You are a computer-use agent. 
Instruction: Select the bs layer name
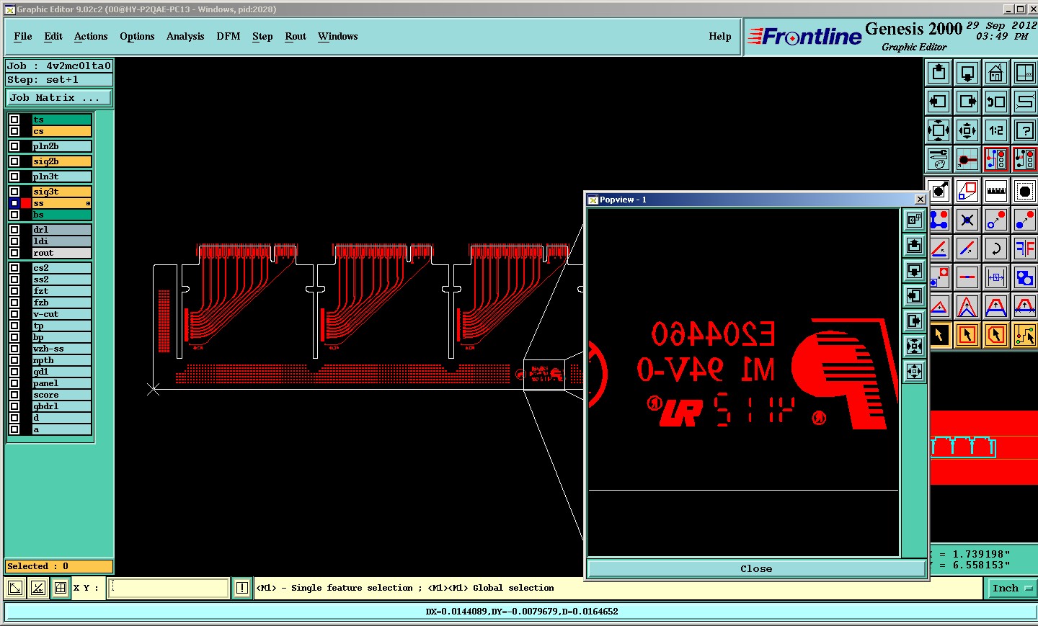(x=62, y=215)
